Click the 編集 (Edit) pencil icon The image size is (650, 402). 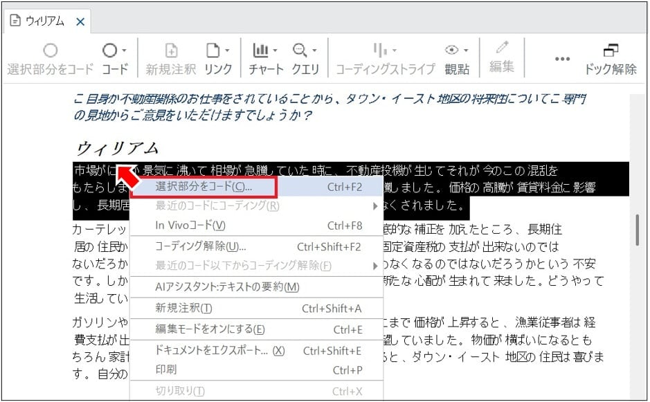click(500, 50)
